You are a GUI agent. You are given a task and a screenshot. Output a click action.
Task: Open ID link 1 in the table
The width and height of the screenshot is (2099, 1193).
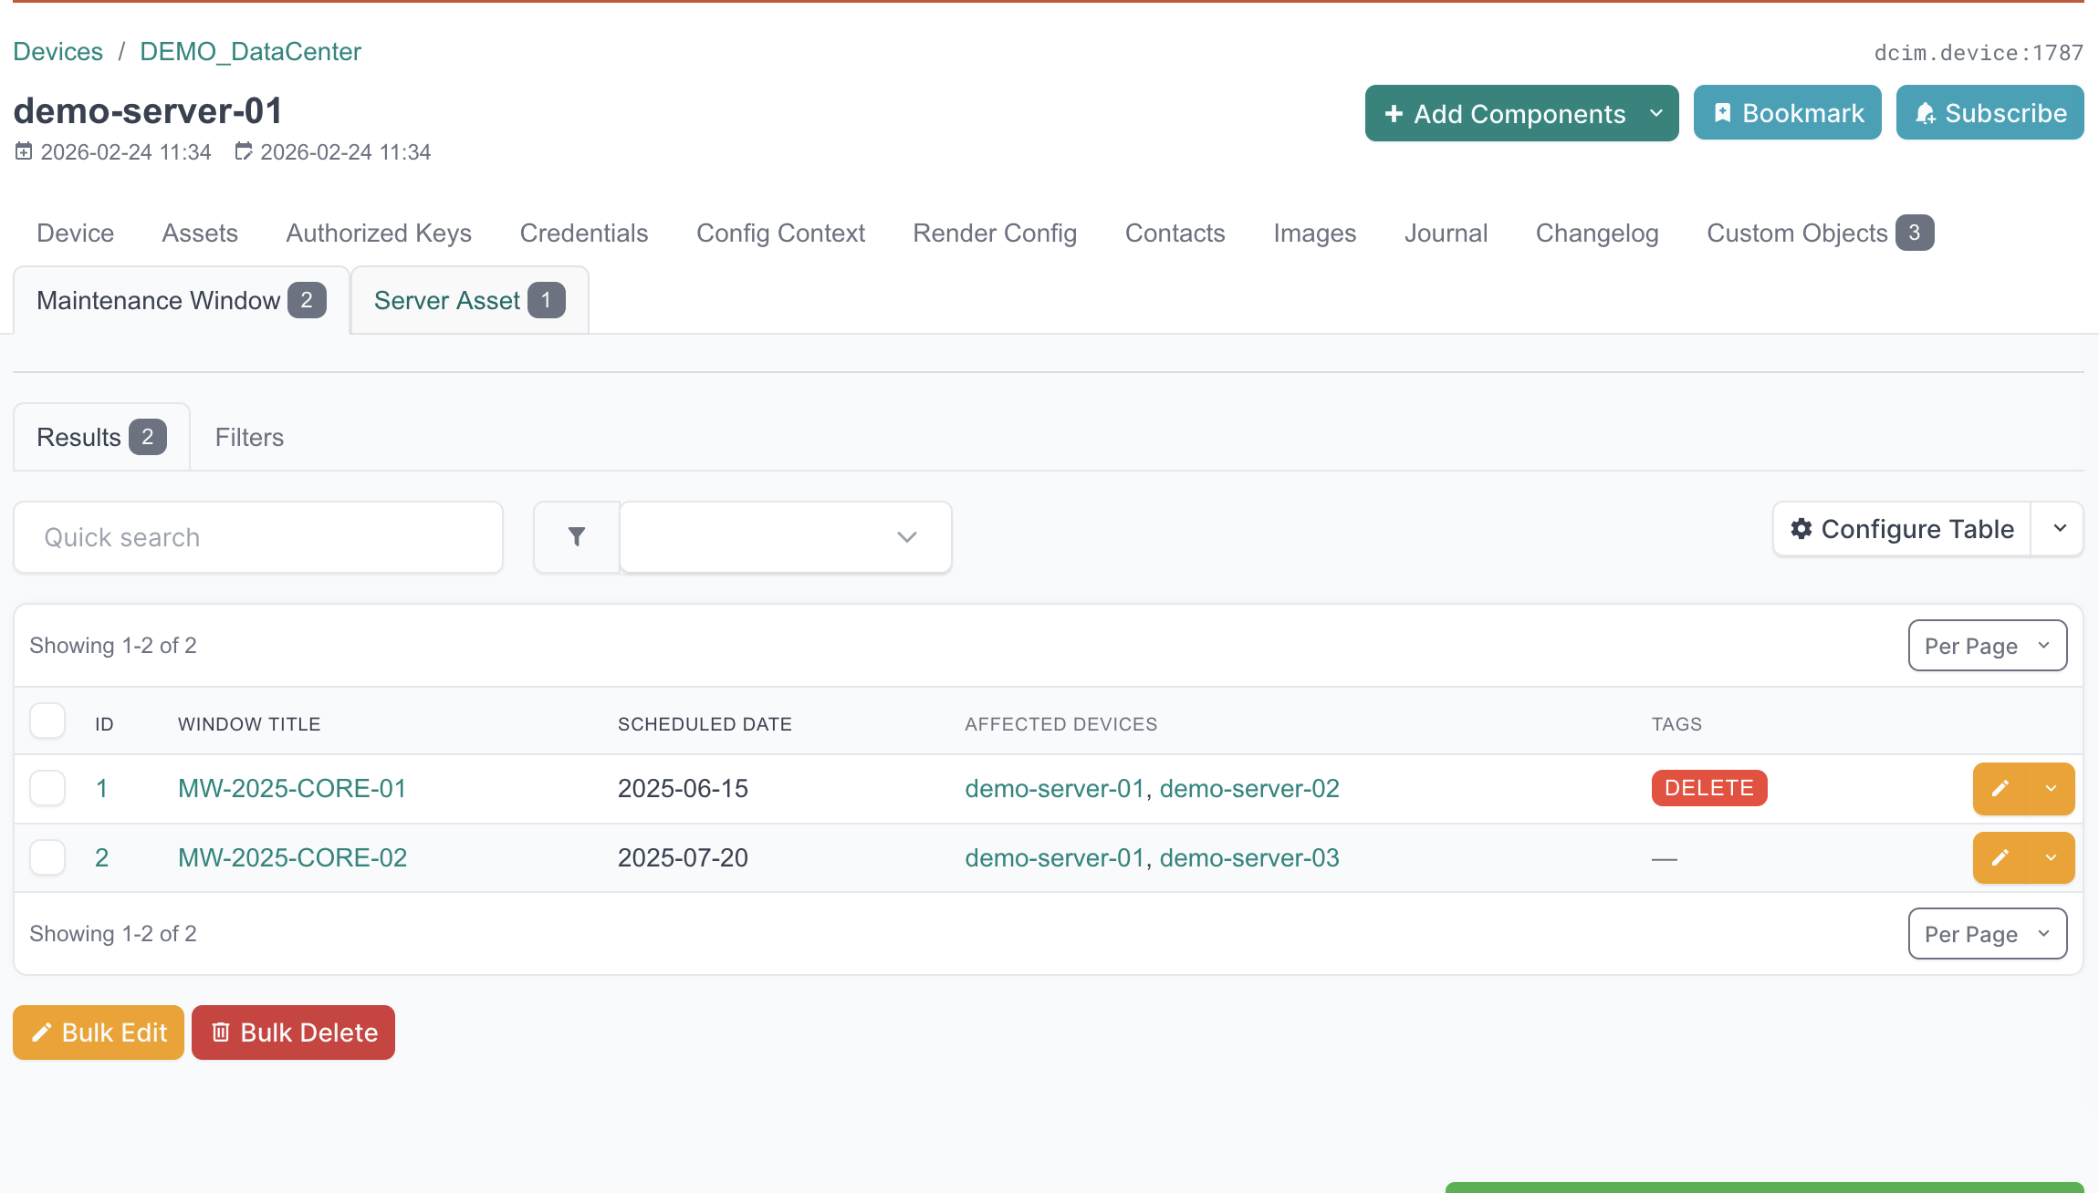click(x=101, y=789)
